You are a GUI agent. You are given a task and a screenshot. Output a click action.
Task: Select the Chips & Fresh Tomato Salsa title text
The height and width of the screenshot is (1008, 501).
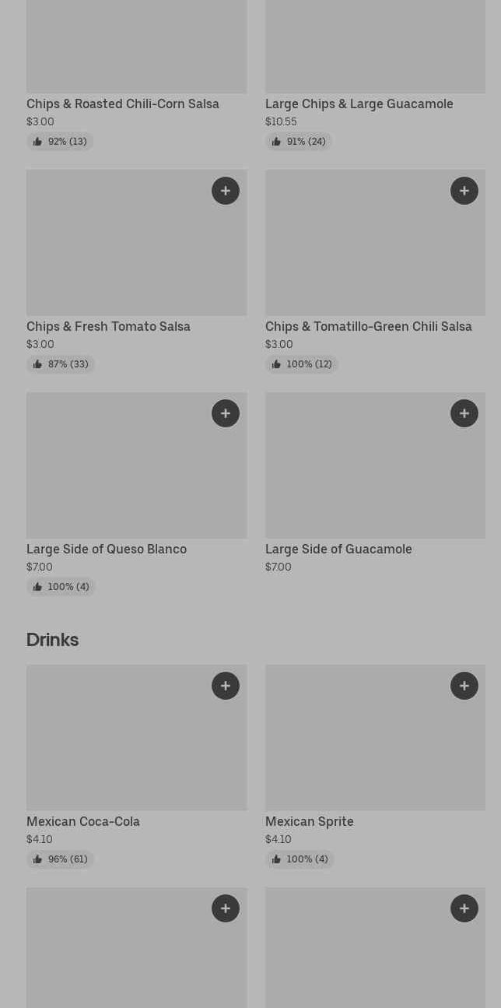[108, 327]
